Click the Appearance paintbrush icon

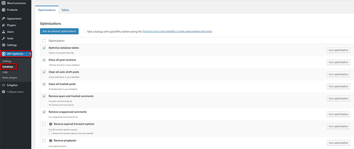coord(4,19)
